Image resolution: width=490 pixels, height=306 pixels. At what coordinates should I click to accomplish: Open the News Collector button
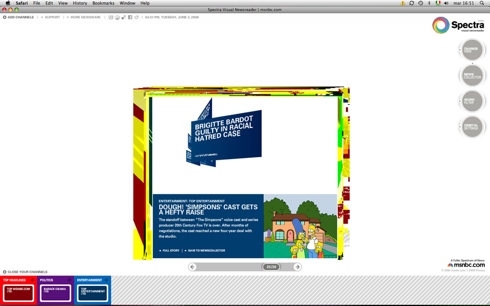click(x=472, y=75)
